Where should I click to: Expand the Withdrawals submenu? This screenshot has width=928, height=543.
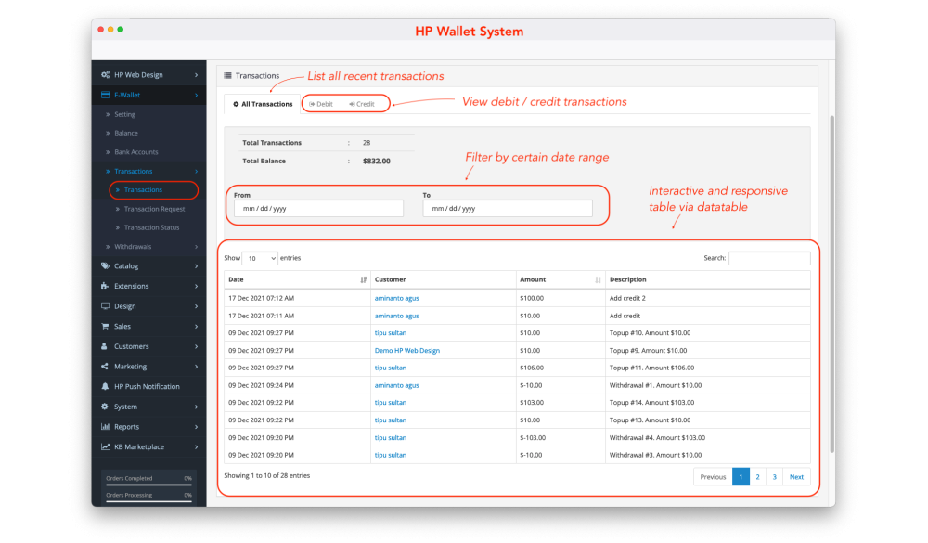click(x=196, y=247)
